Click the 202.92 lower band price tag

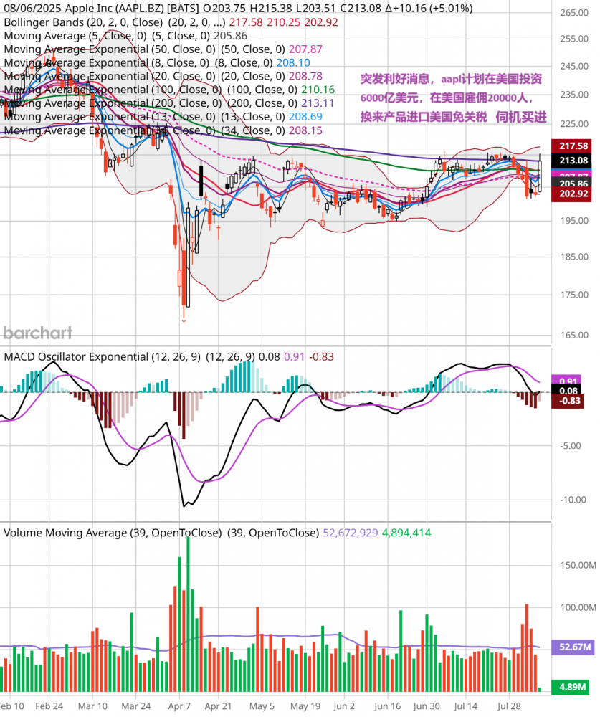[x=573, y=194]
